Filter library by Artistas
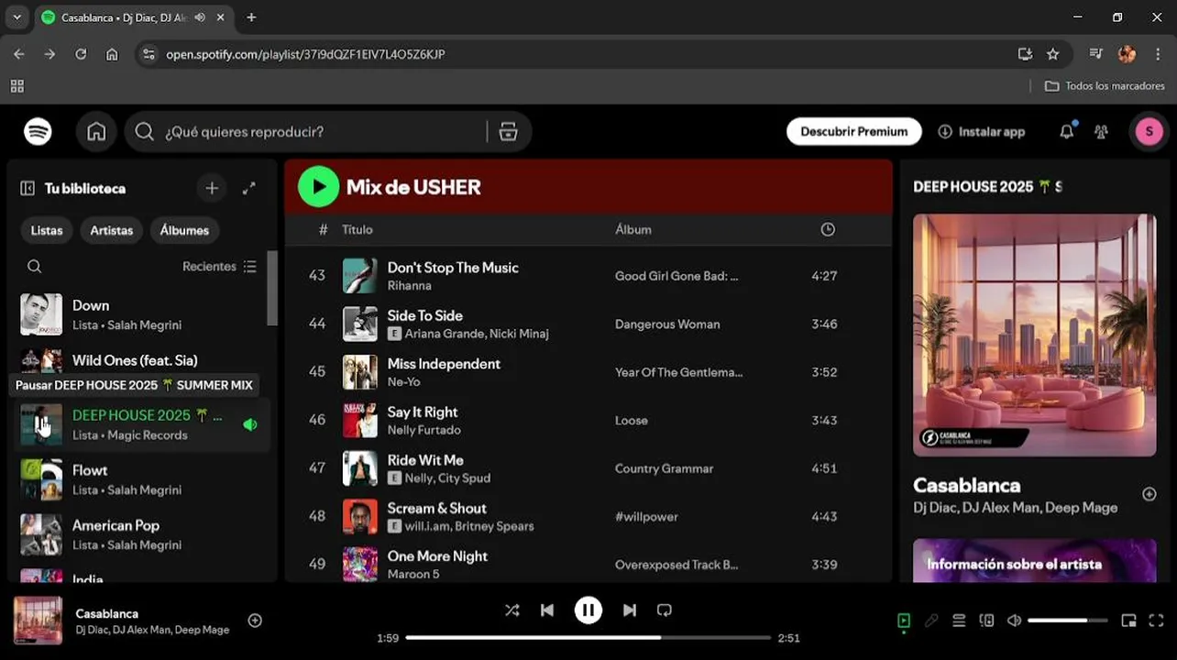This screenshot has height=660, width=1177. pyautogui.click(x=112, y=230)
